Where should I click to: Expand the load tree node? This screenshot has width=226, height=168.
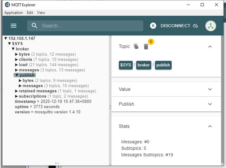tap(17, 65)
